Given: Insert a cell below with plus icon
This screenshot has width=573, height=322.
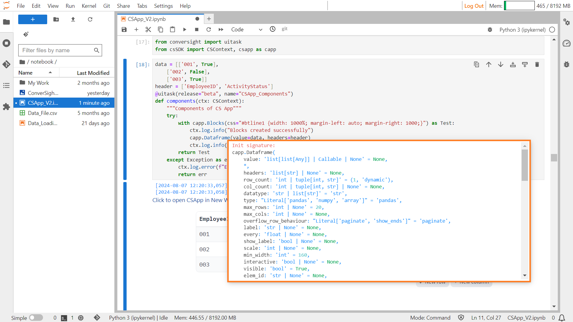Looking at the screenshot, I should (136, 29).
